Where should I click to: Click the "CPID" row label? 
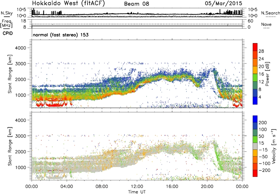(x=8, y=33)
